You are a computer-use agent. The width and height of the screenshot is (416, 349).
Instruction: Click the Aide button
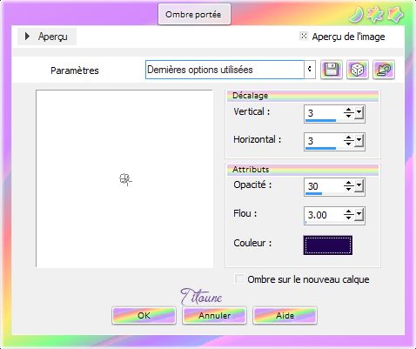pyautogui.click(x=285, y=315)
